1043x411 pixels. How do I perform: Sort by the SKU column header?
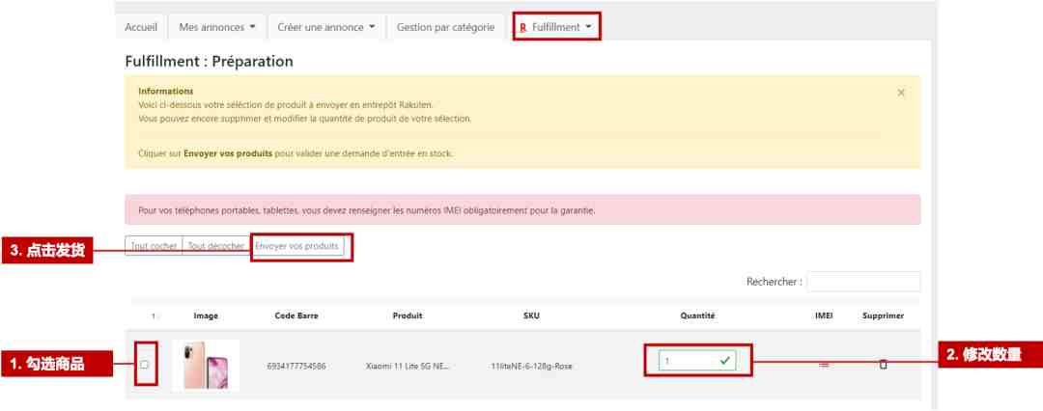coord(531,315)
